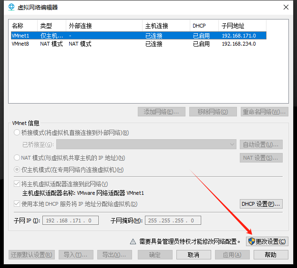Open NAT 设置 dialog
This screenshot has height=268, width=297.
tap(261, 158)
